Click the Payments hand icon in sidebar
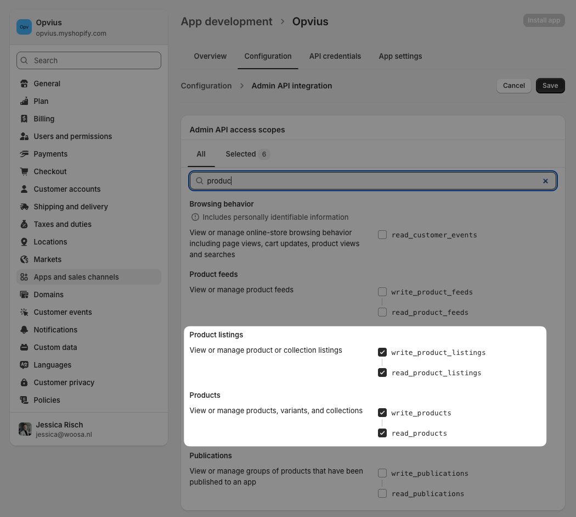 (24, 154)
